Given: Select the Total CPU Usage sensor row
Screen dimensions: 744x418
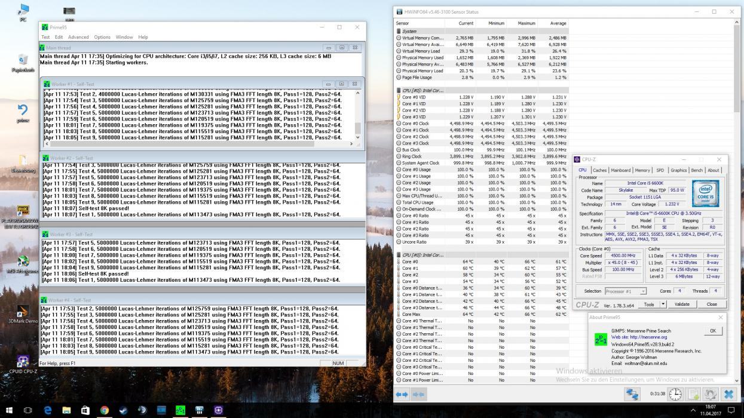Looking at the screenshot, I should click(x=481, y=202).
